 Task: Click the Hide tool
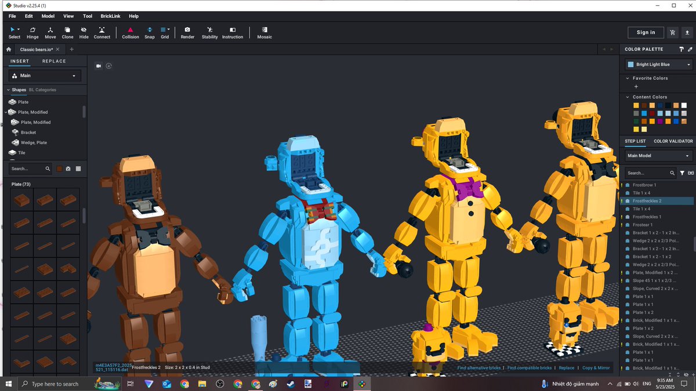point(84,32)
